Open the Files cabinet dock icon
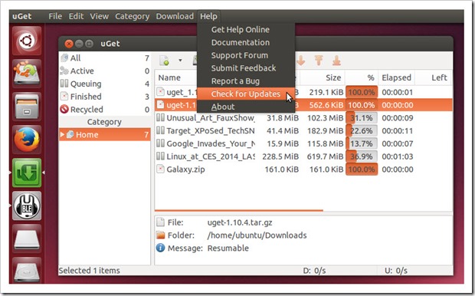475x296 pixels. (27, 107)
